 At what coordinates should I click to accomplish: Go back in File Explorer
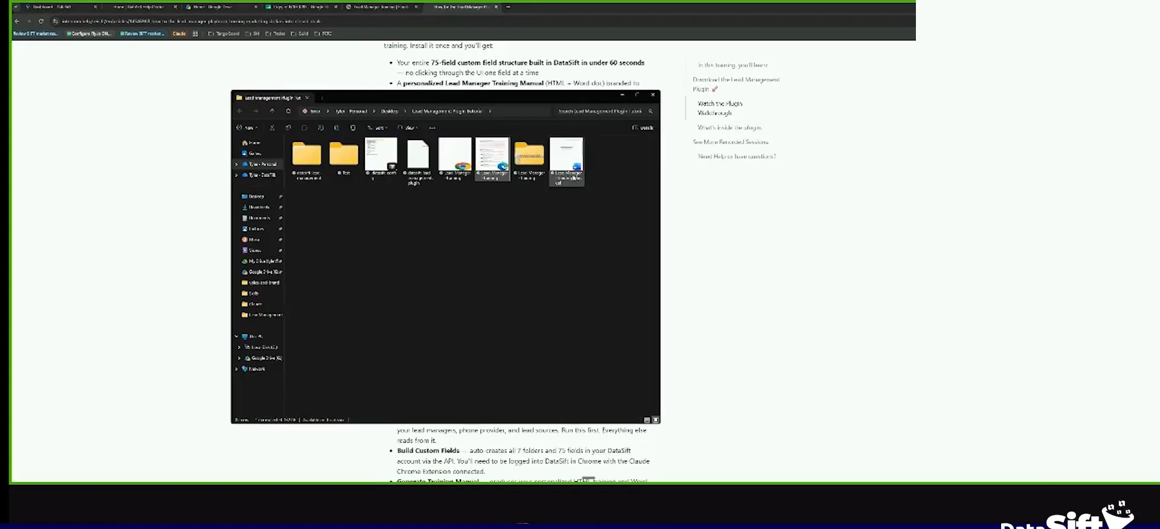point(240,111)
